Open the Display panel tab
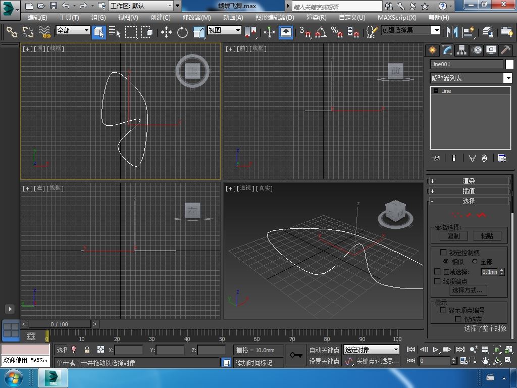The image size is (517, 388). point(491,50)
